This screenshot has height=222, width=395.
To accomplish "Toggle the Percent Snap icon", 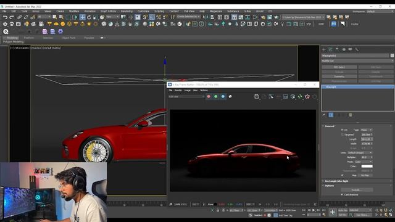I will pos(159,17).
